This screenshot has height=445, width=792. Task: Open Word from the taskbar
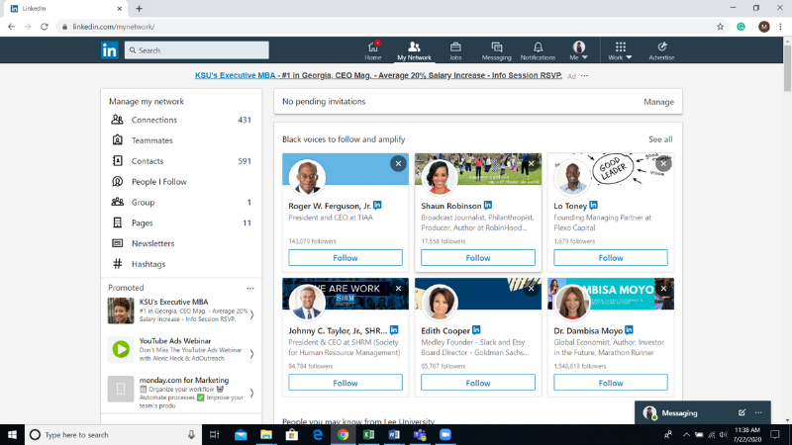(394, 434)
